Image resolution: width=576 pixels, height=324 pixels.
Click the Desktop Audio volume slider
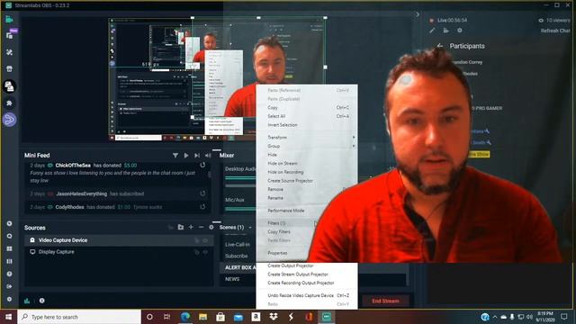[x=240, y=186]
